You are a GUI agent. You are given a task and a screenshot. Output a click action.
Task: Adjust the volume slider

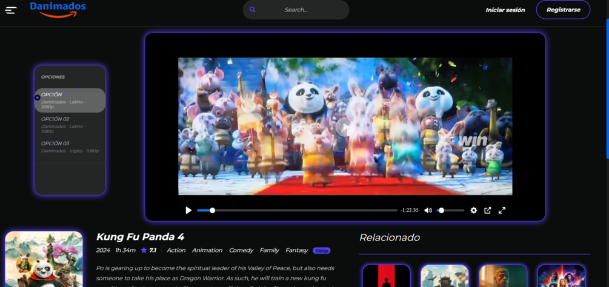tap(450, 210)
